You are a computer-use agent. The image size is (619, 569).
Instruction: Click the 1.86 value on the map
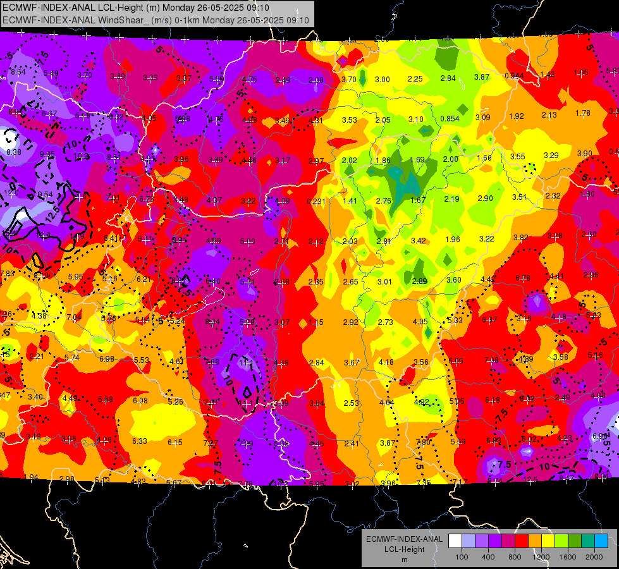[x=383, y=161]
